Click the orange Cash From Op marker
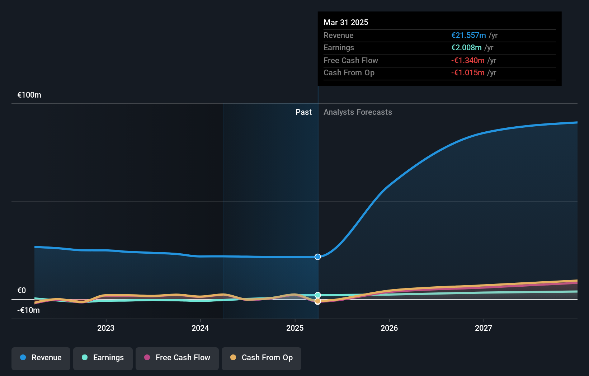 click(x=318, y=301)
